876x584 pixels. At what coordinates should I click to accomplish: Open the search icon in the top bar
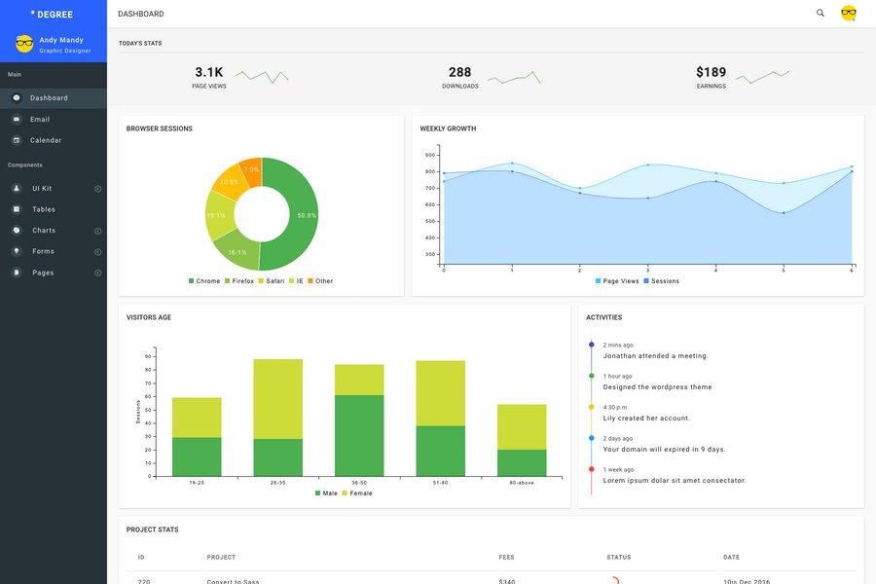point(820,12)
